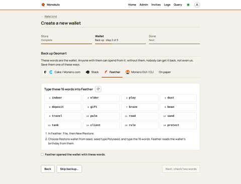Click seed word 3 'play'
This screenshot has width=241, height=184.
[140, 98]
